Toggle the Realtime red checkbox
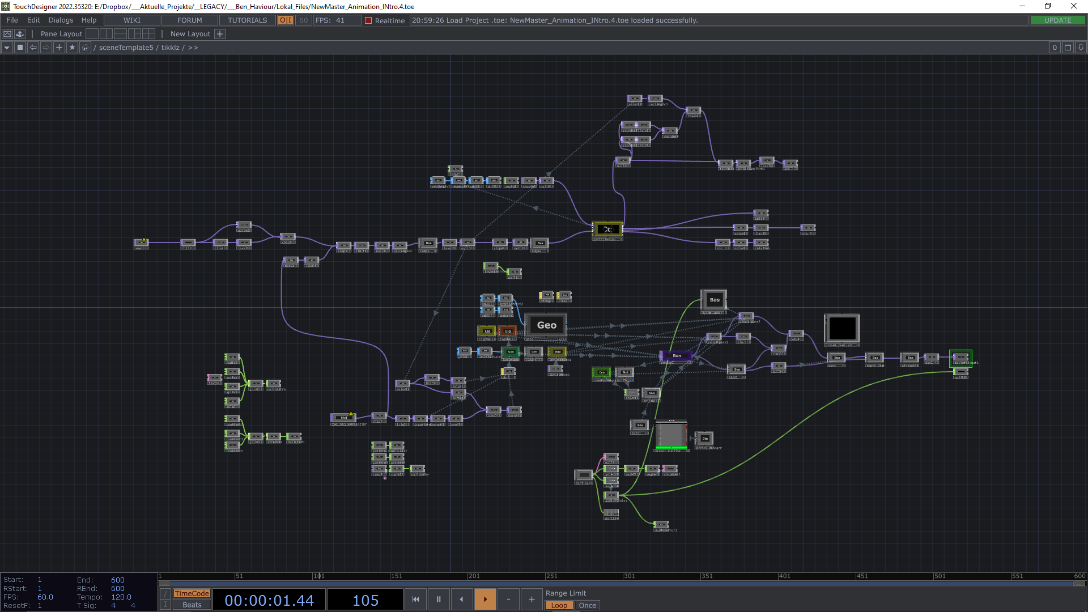Image resolution: width=1088 pixels, height=612 pixels. pyautogui.click(x=368, y=20)
